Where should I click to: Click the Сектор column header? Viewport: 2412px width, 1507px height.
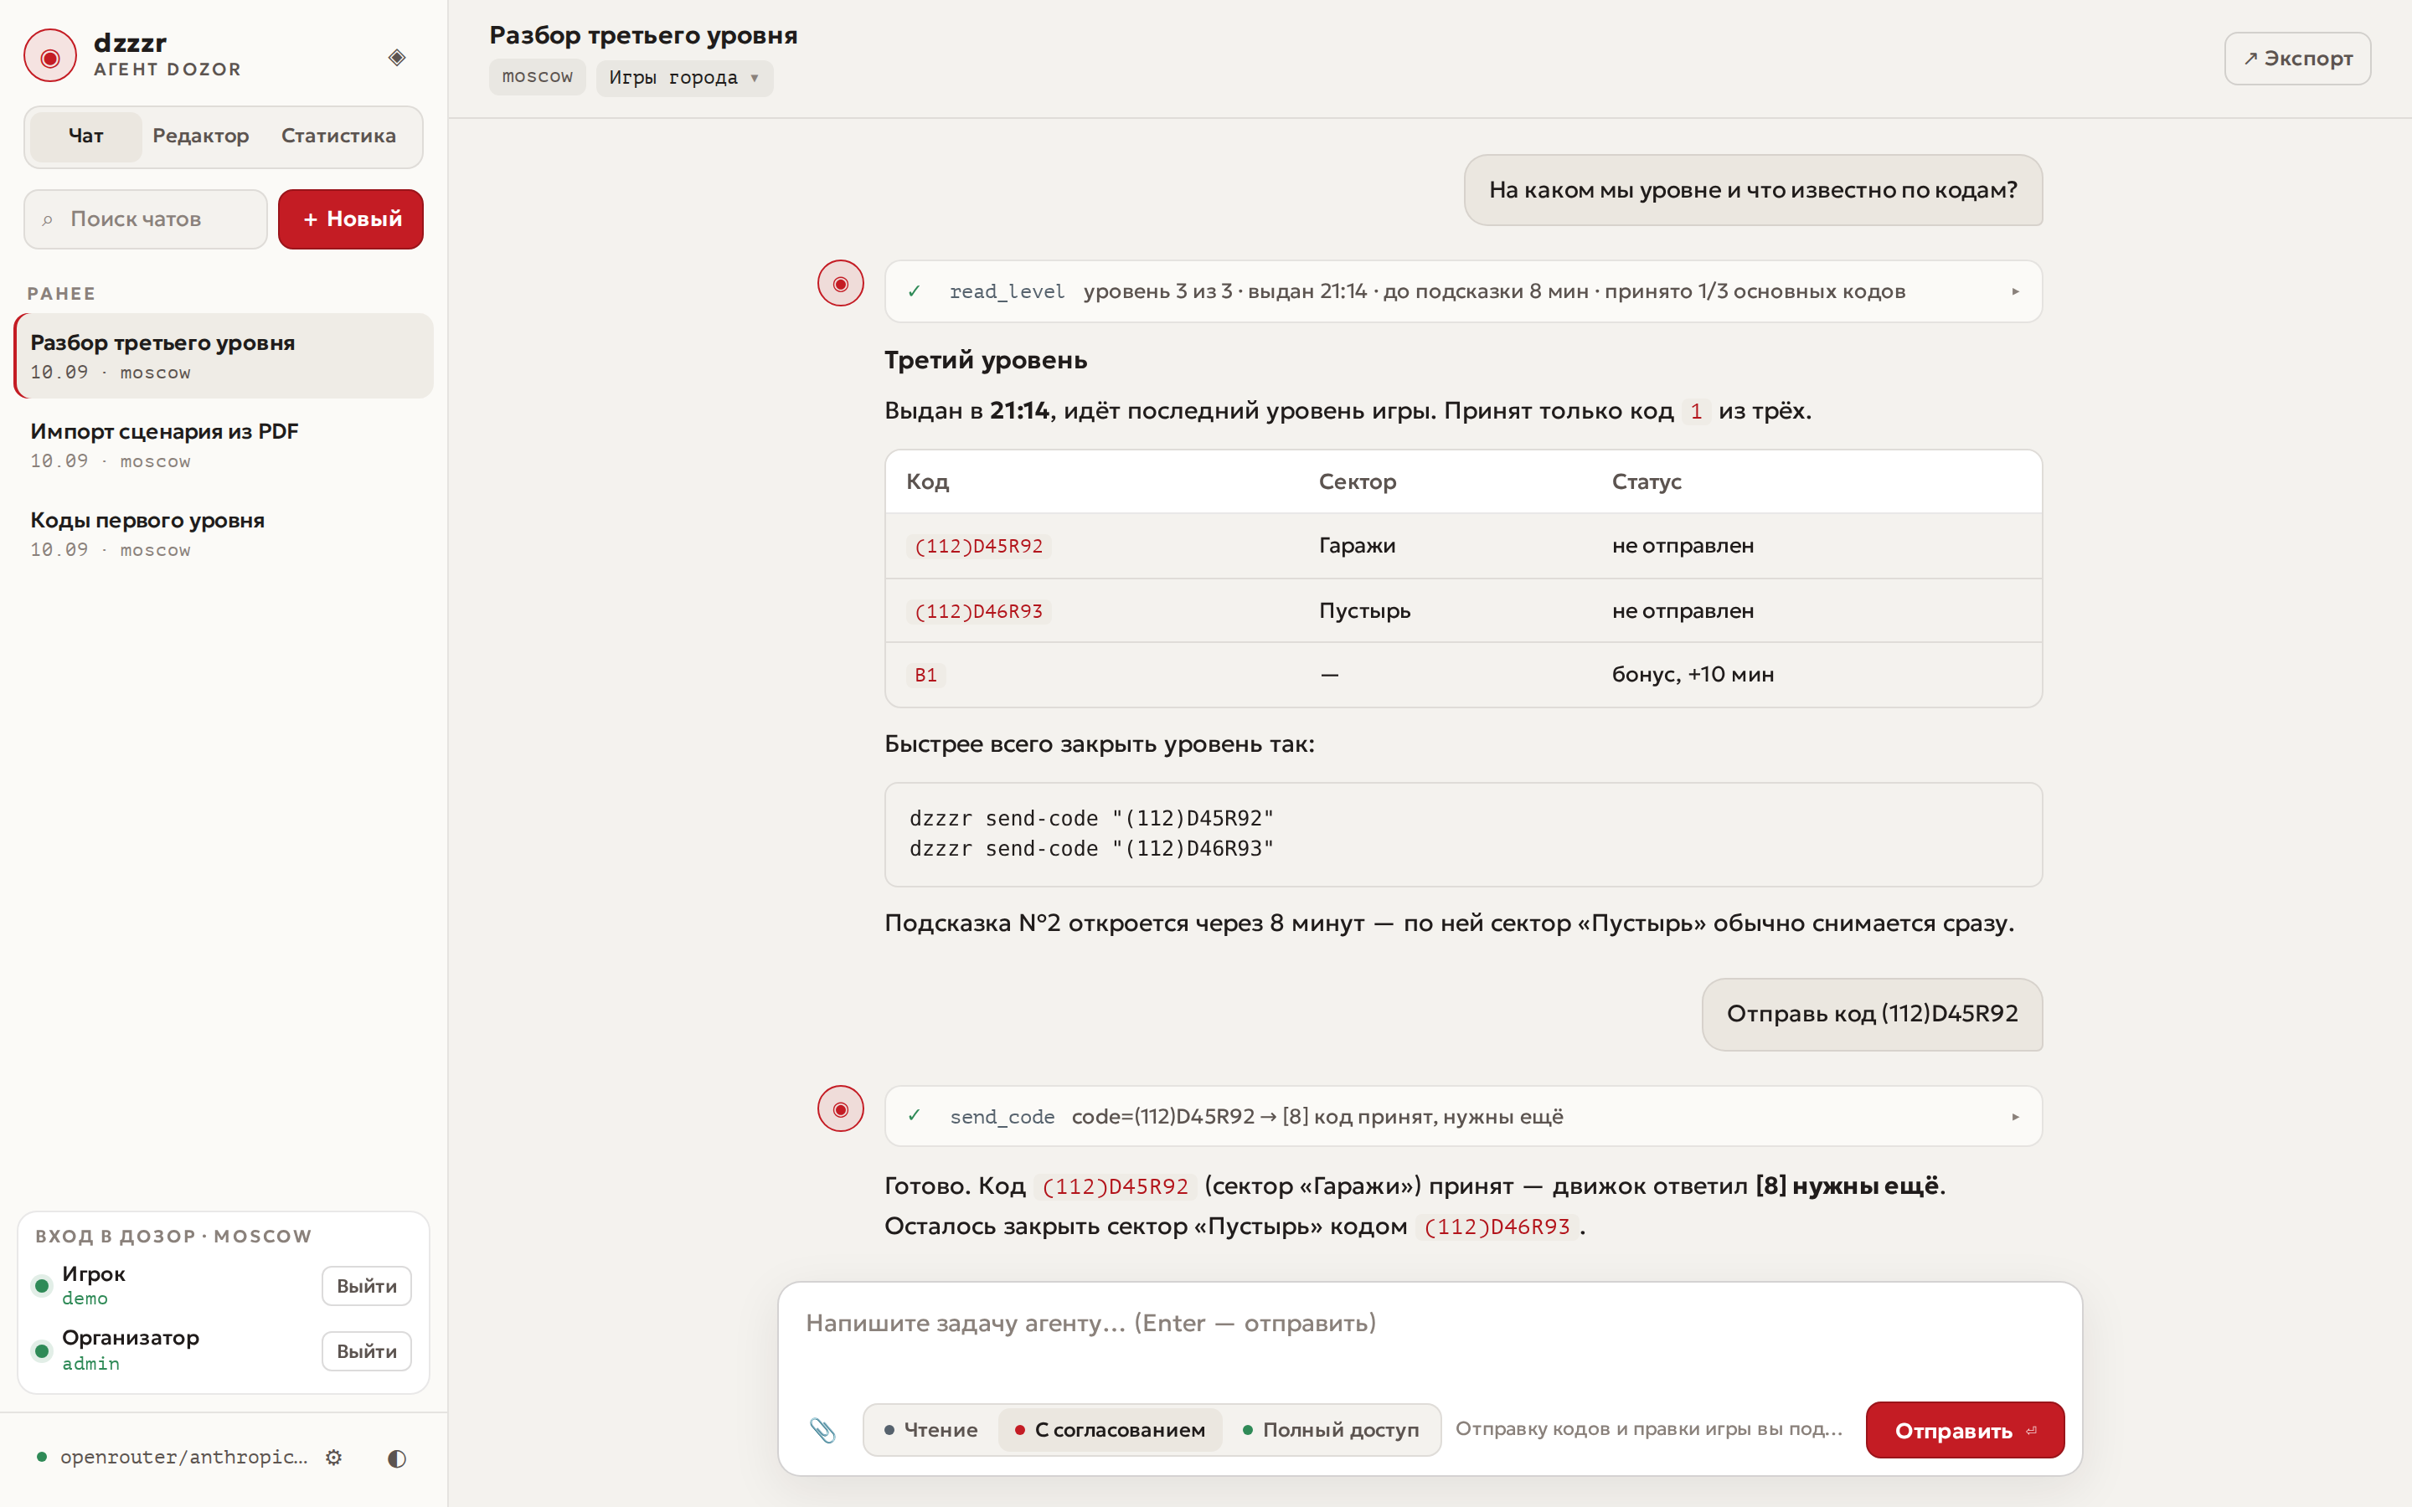pyautogui.click(x=1357, y=481)
